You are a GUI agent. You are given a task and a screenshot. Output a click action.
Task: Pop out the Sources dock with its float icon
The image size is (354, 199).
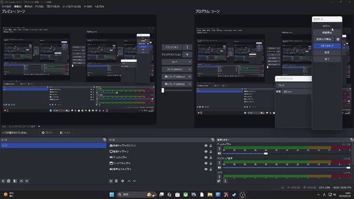click(212, 140)
